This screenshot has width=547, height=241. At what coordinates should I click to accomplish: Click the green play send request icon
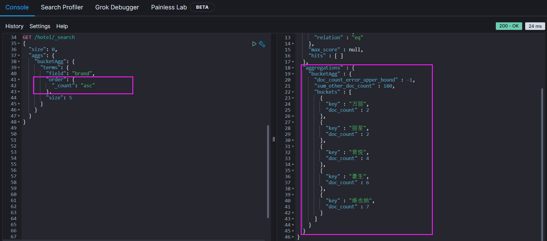pos(254,44)
